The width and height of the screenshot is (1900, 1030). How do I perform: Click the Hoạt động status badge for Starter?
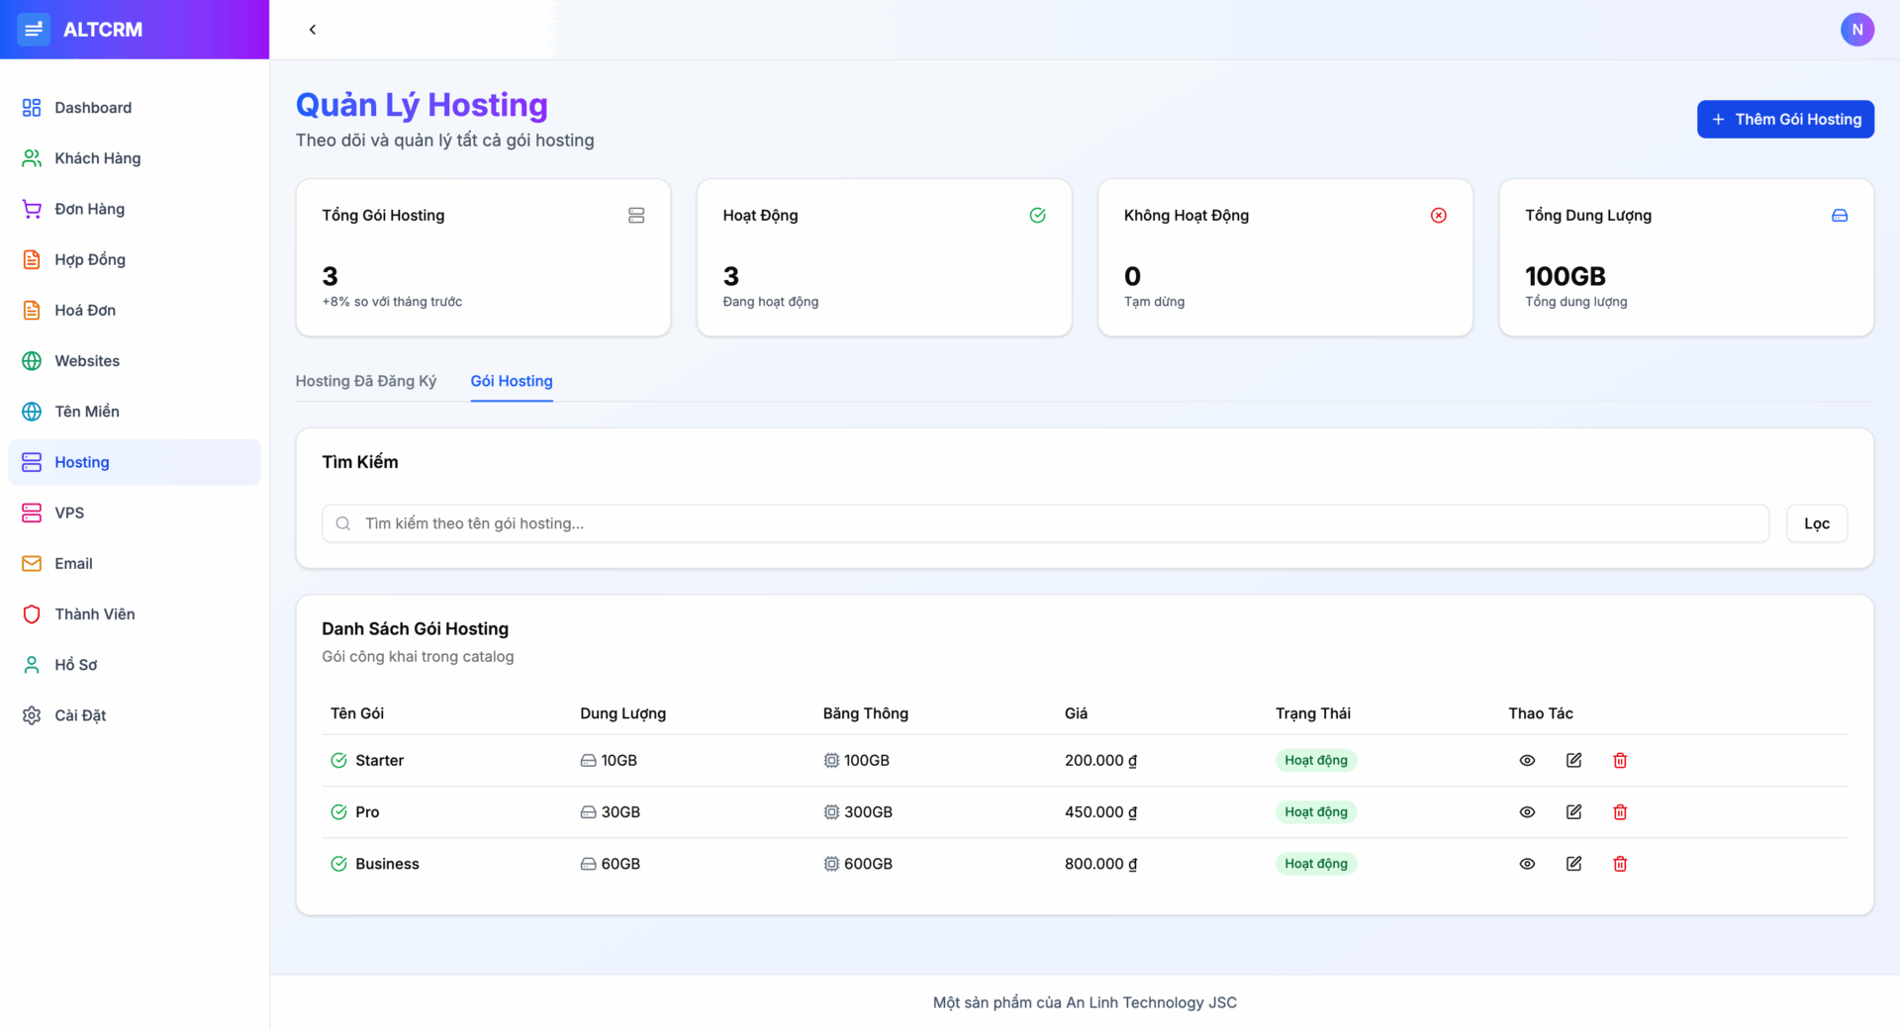click(x=1315, y=760)
